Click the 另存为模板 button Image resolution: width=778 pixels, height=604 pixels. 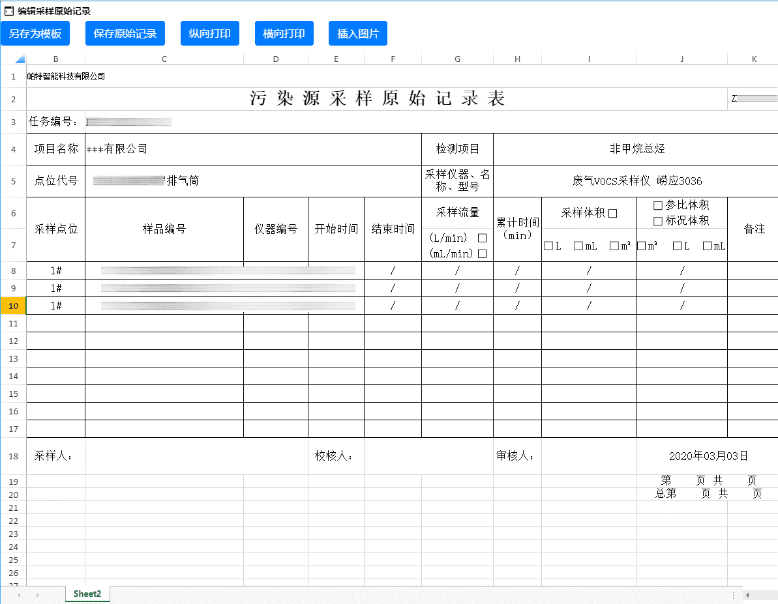tap(35, 33)
